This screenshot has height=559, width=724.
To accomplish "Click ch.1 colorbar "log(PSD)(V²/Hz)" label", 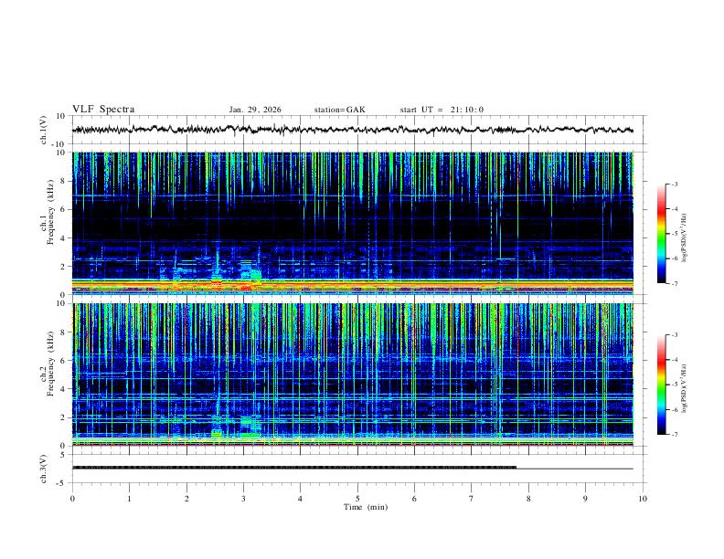I will click(685, 238).
